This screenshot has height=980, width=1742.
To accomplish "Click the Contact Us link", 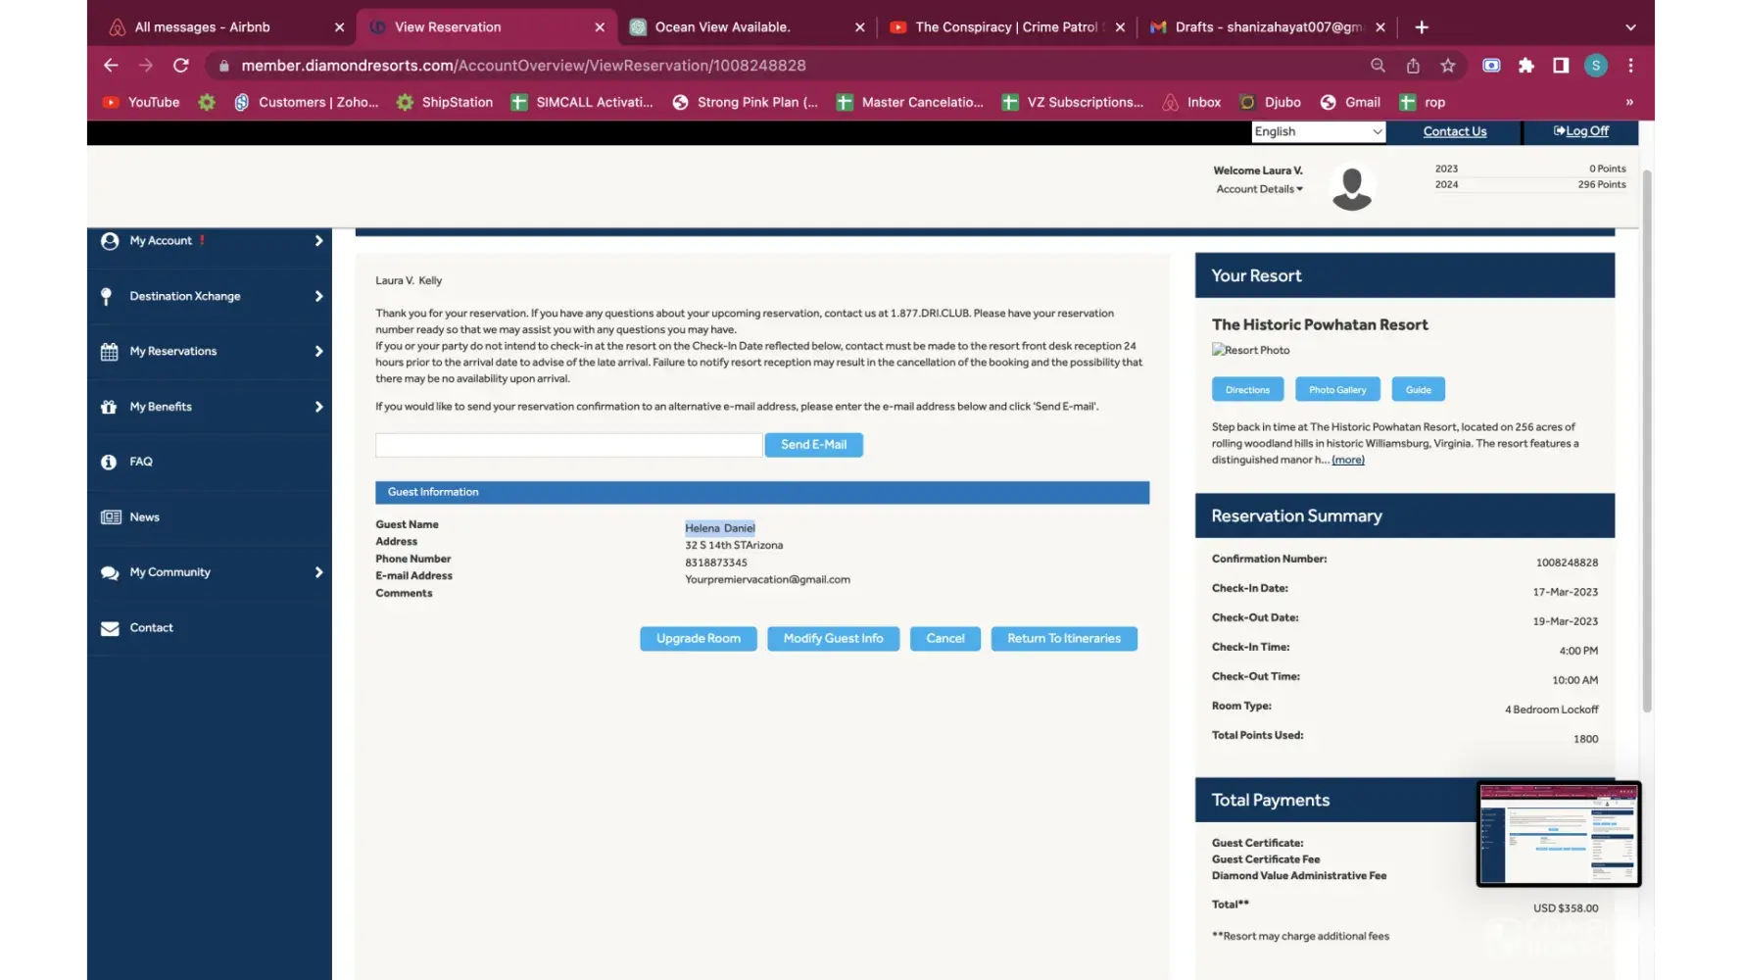I will pyautogui.click(x=1454, y=131).
